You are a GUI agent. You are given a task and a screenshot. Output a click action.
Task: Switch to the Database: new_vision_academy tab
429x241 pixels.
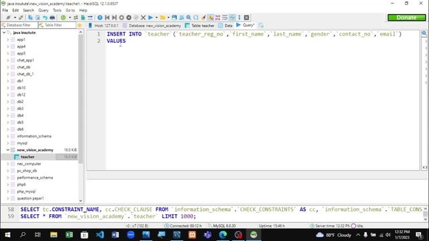click(152, 25)
